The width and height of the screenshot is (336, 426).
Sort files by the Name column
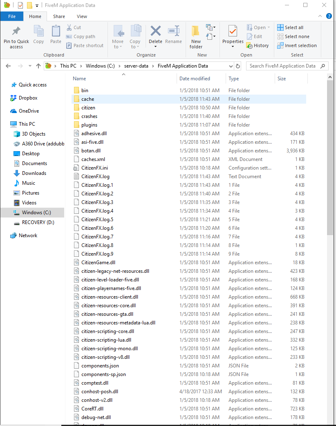(x=124, y=79)
